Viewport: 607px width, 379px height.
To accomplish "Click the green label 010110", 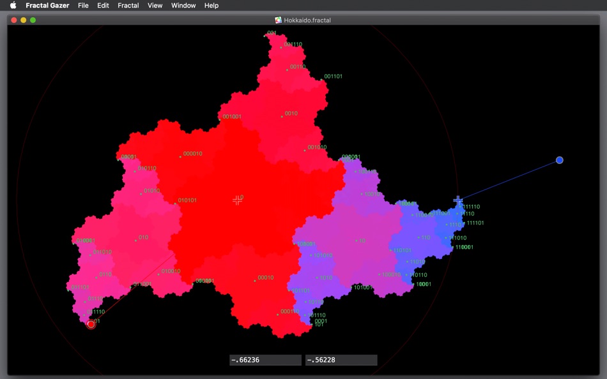I will pyautogui.click(x=147, y=168).
